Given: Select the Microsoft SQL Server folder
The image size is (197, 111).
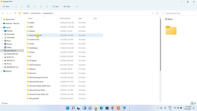Looking at the screenshot, I should [65, 82].
